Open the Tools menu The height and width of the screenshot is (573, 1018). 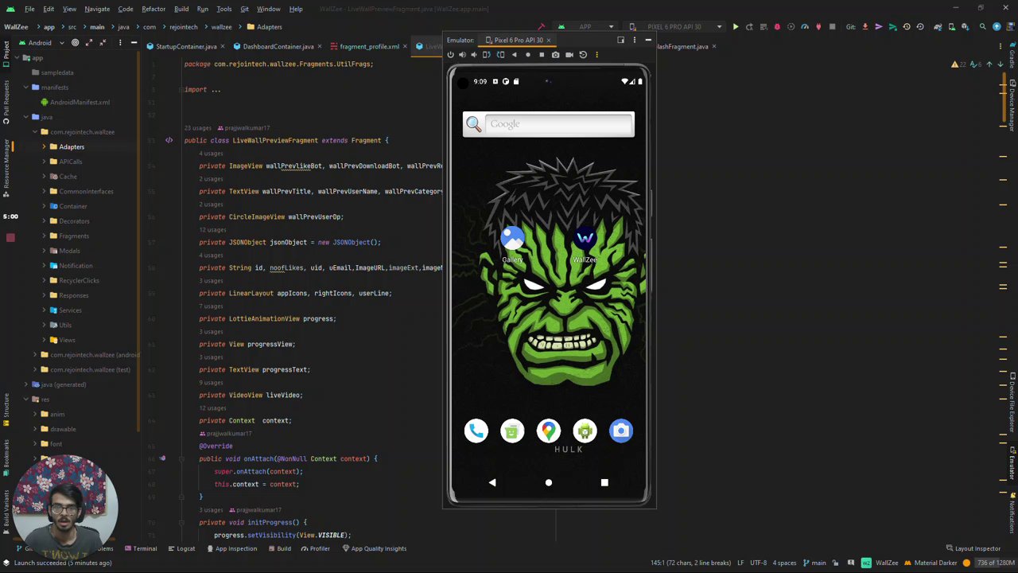224,9
